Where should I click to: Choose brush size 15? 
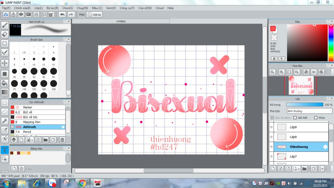click(x=53, y=60)
